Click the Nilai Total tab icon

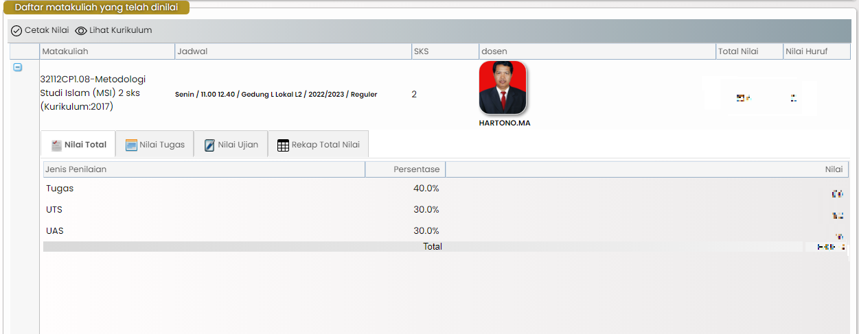56,145
